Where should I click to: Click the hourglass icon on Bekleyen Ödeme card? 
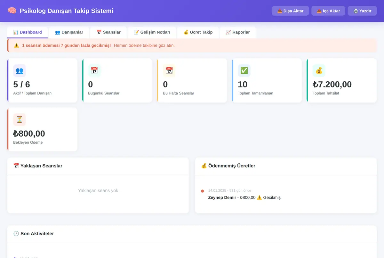coord(20,120)
